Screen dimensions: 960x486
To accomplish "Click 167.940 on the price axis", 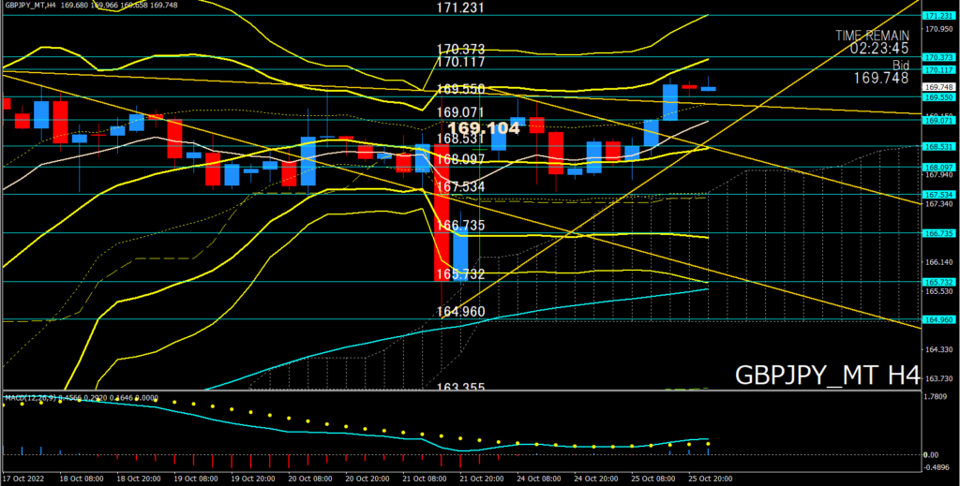I will pos(938,174).
